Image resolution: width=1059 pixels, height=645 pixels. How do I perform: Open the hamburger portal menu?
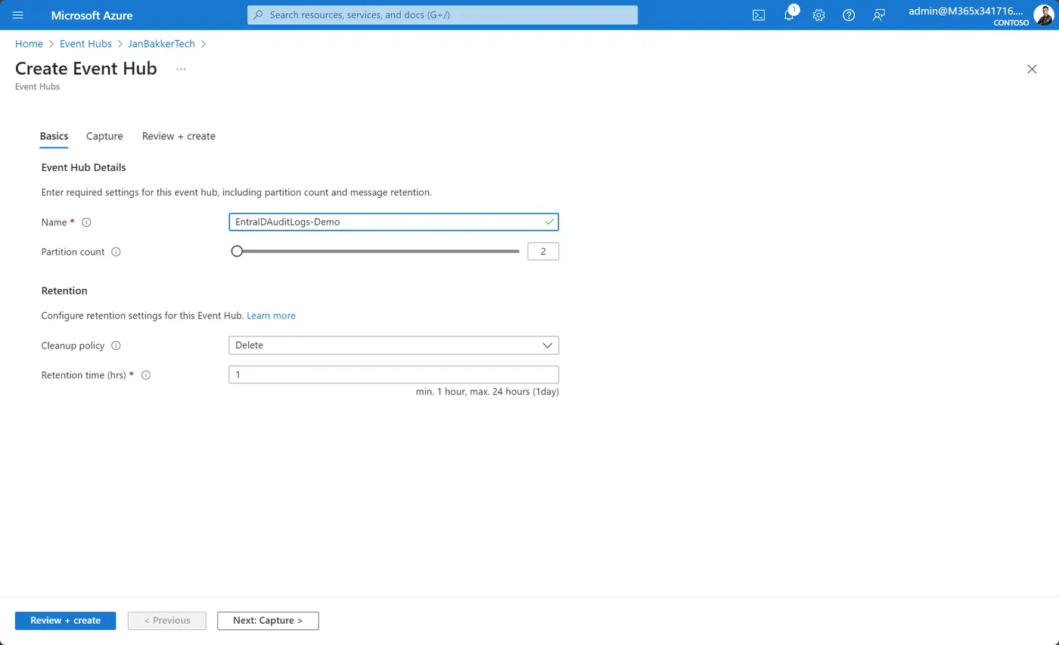18,15
